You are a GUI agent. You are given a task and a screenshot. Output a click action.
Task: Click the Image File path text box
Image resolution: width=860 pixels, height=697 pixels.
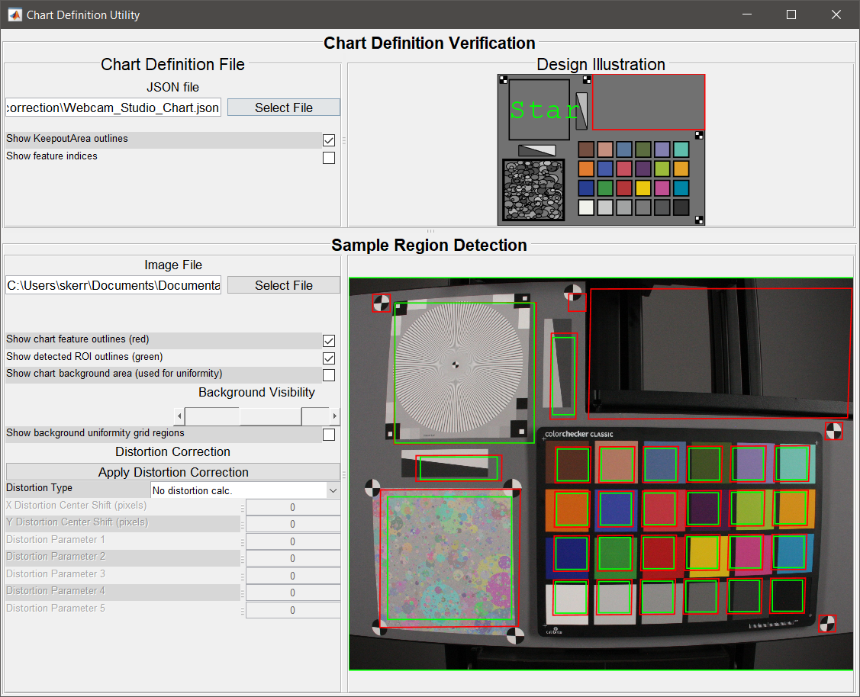coord(113,284)
